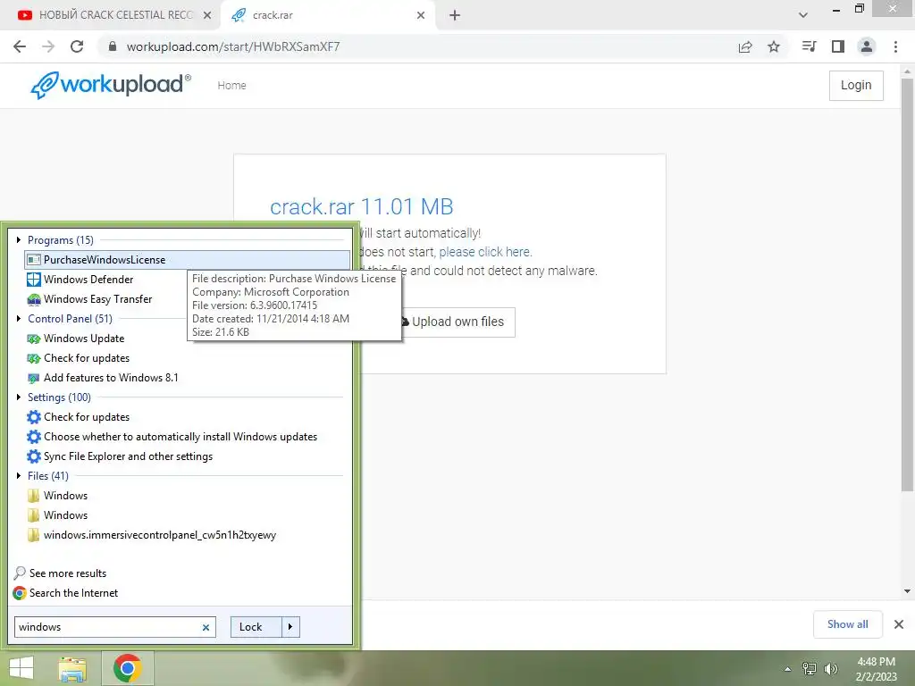Click the page vertical scrollbar

tap(907, 285)
